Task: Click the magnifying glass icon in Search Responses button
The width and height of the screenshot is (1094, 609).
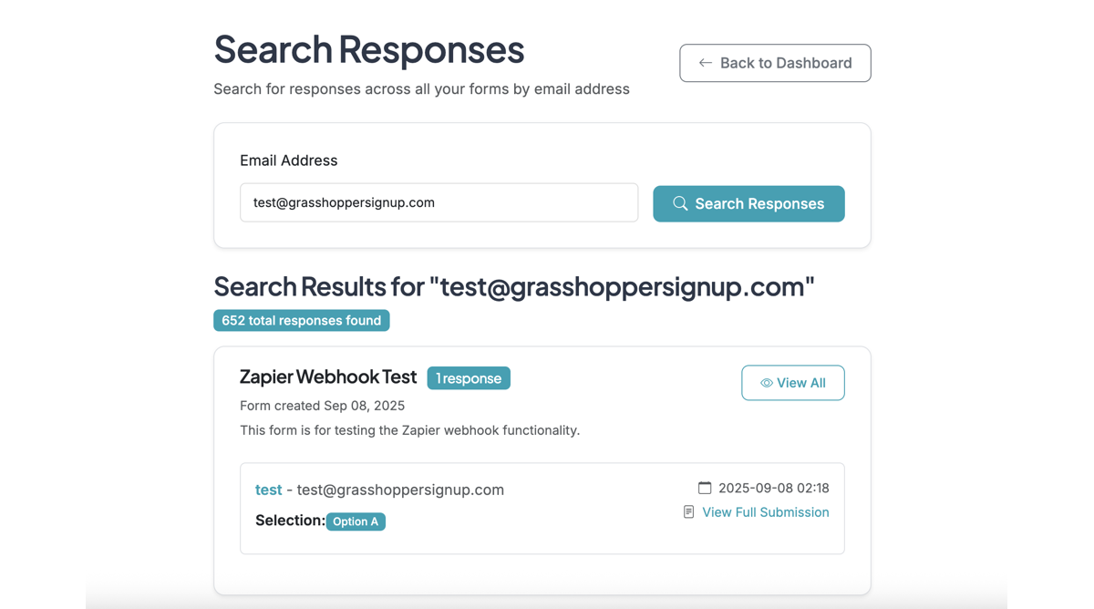Action: point(680,203)
